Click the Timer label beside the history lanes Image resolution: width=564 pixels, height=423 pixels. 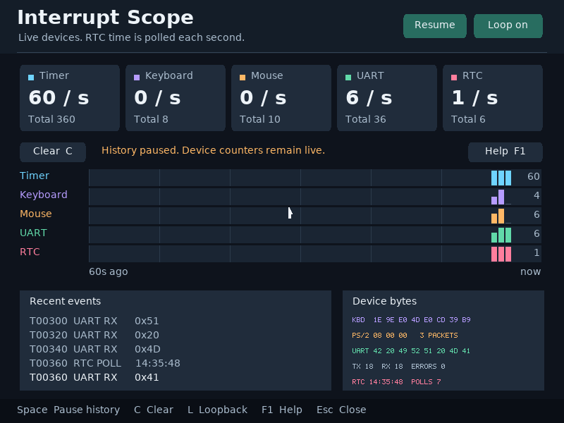(x=35, y=176)
